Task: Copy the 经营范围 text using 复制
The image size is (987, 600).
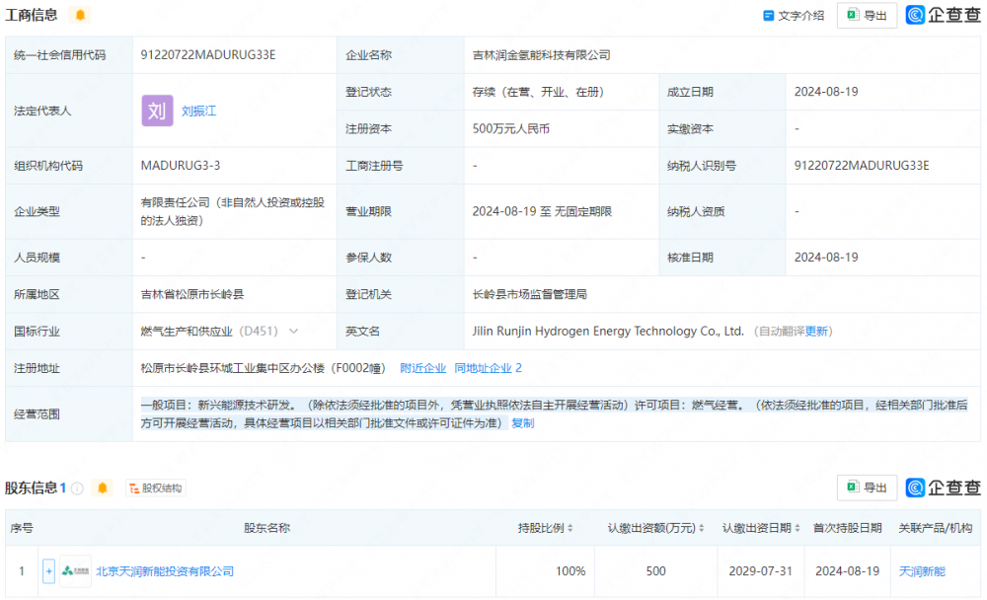Action: coord(522,423)
